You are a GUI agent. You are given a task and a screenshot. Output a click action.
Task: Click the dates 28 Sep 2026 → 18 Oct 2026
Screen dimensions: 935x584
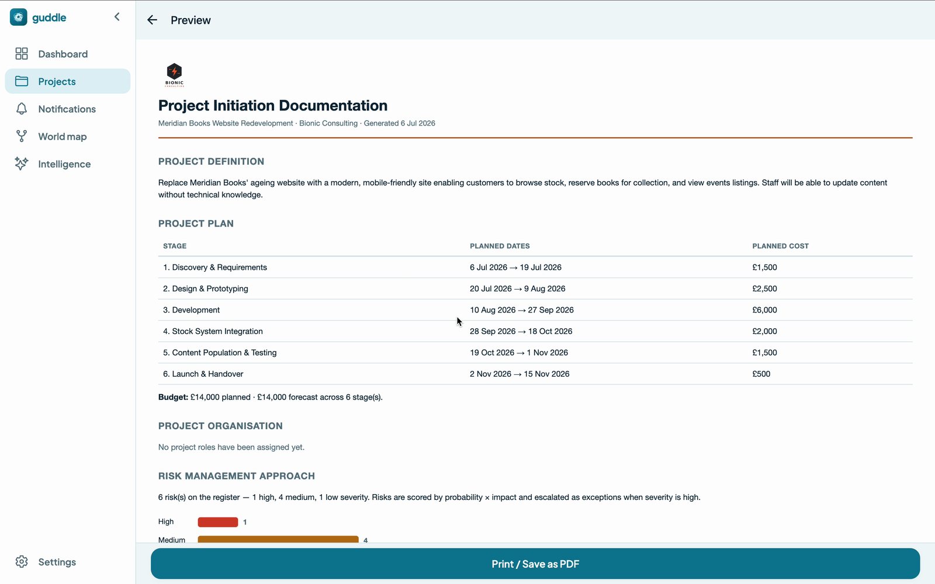[521, 331]
